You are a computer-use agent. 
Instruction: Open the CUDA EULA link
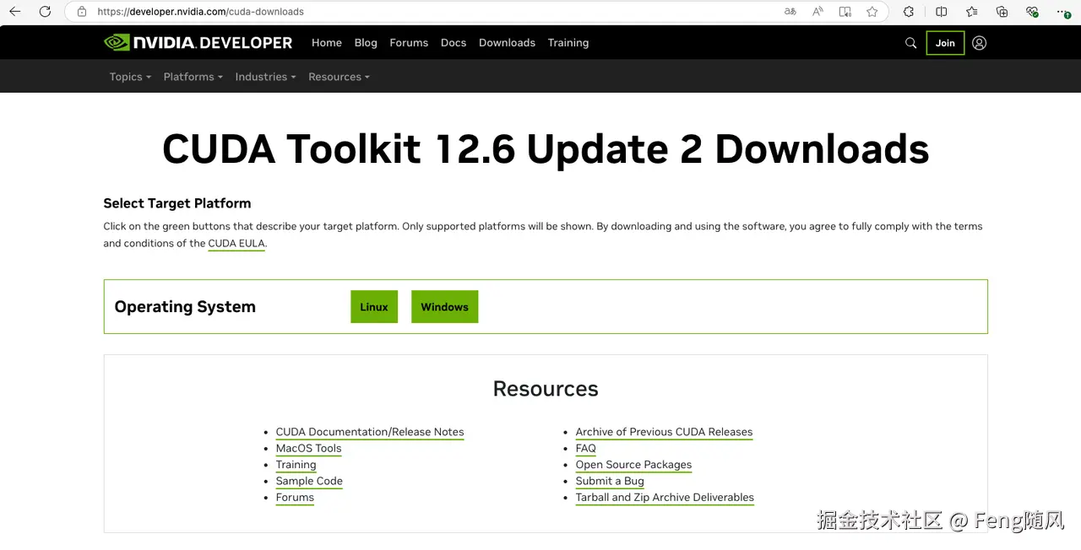[236, 243]
